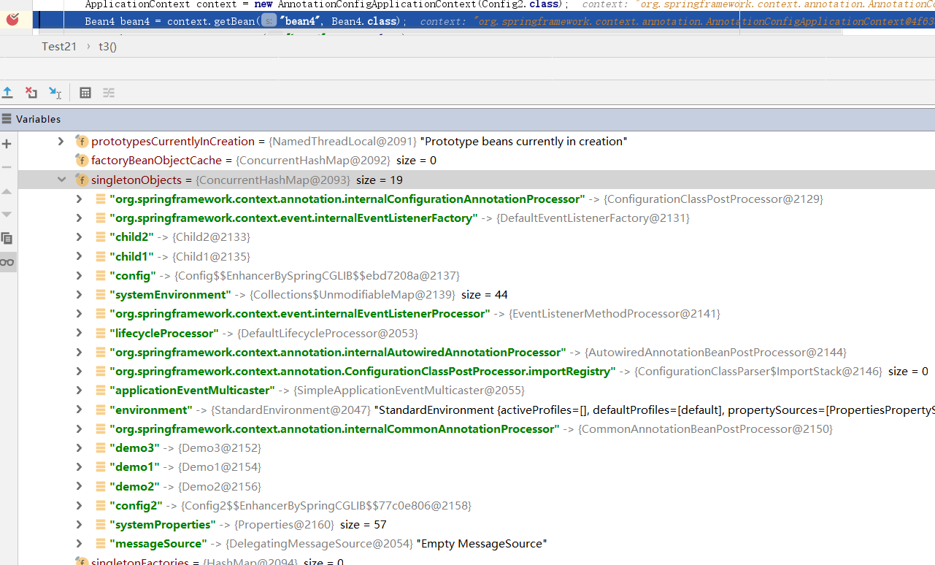The height and width of the screenshot is (565, 935).
Task: Move watch down with arrow icon
Action: (7, 215)
